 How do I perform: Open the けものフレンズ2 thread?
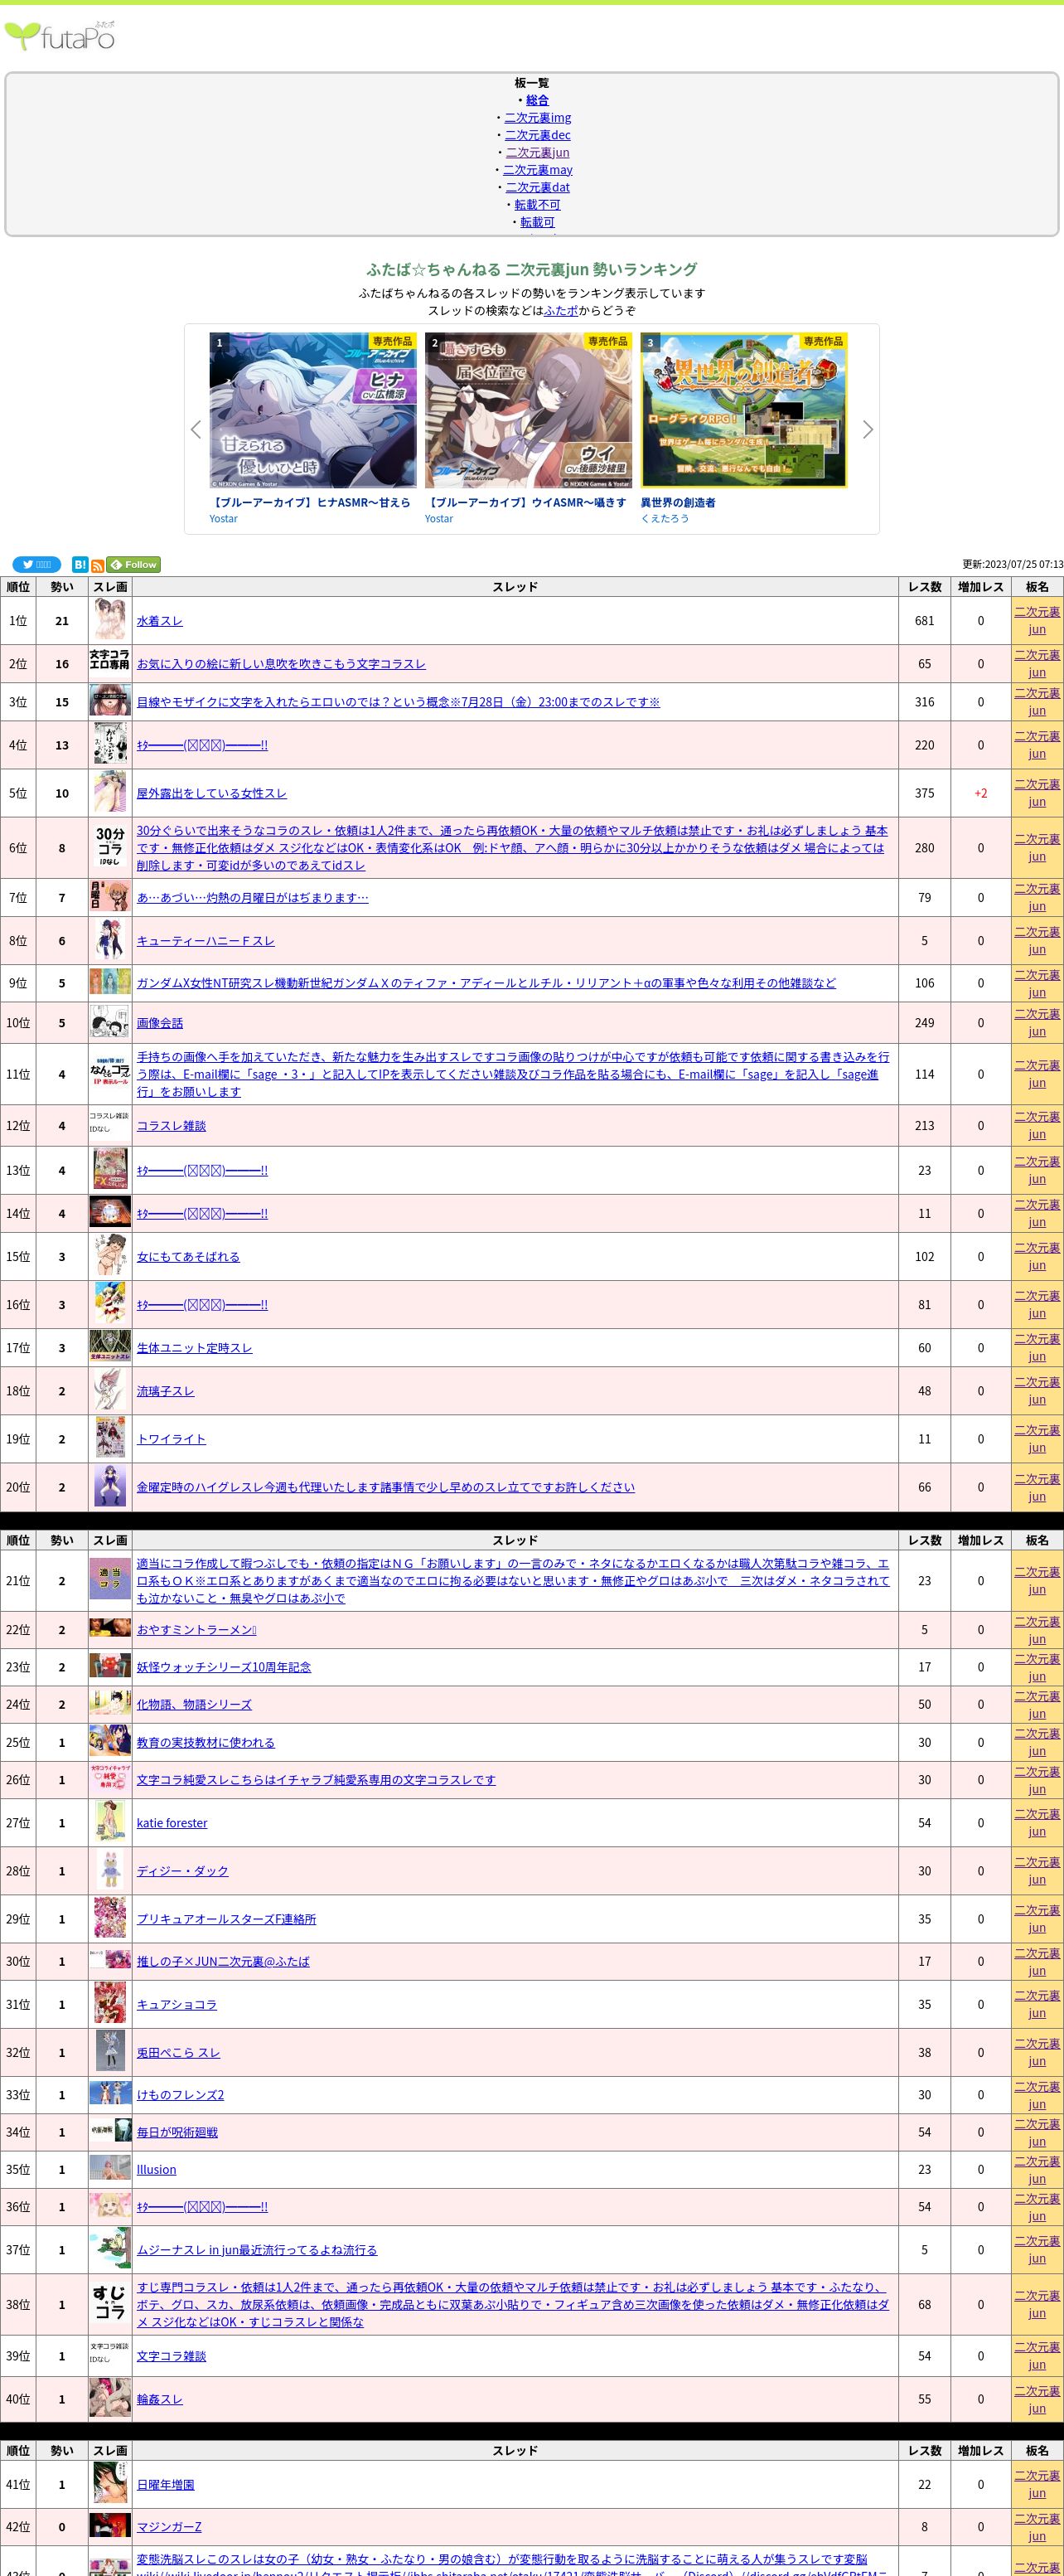(180, 2095)
